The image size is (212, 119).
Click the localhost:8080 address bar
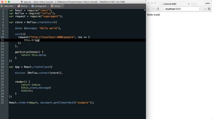[x=182, y=9]
